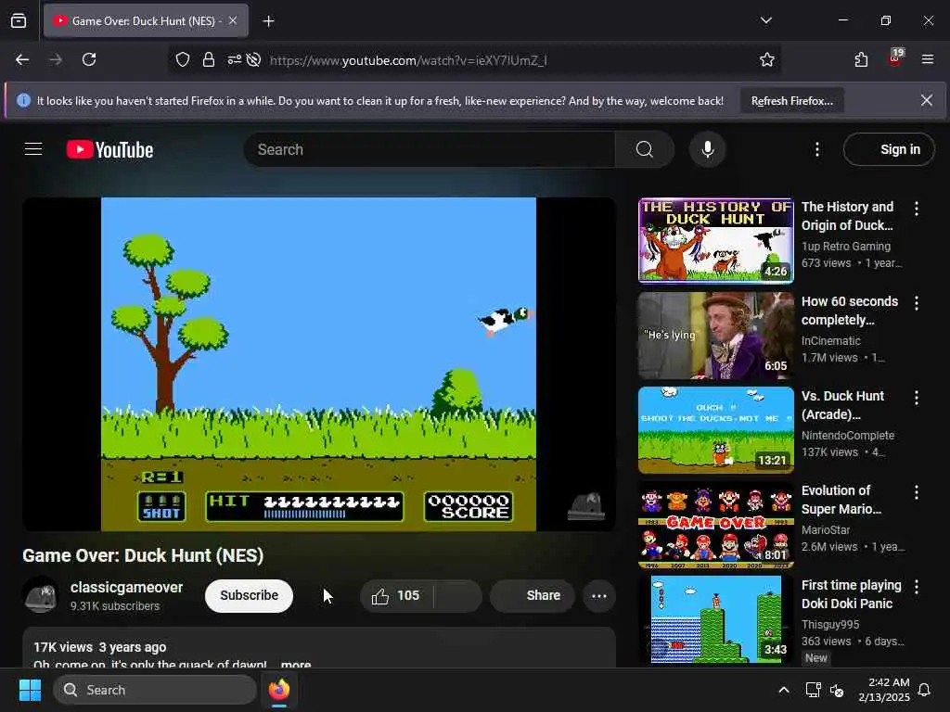Open Firefox tracking protection shield icon
This screenshot has width=950, height=712.
(x=183, y=59)
